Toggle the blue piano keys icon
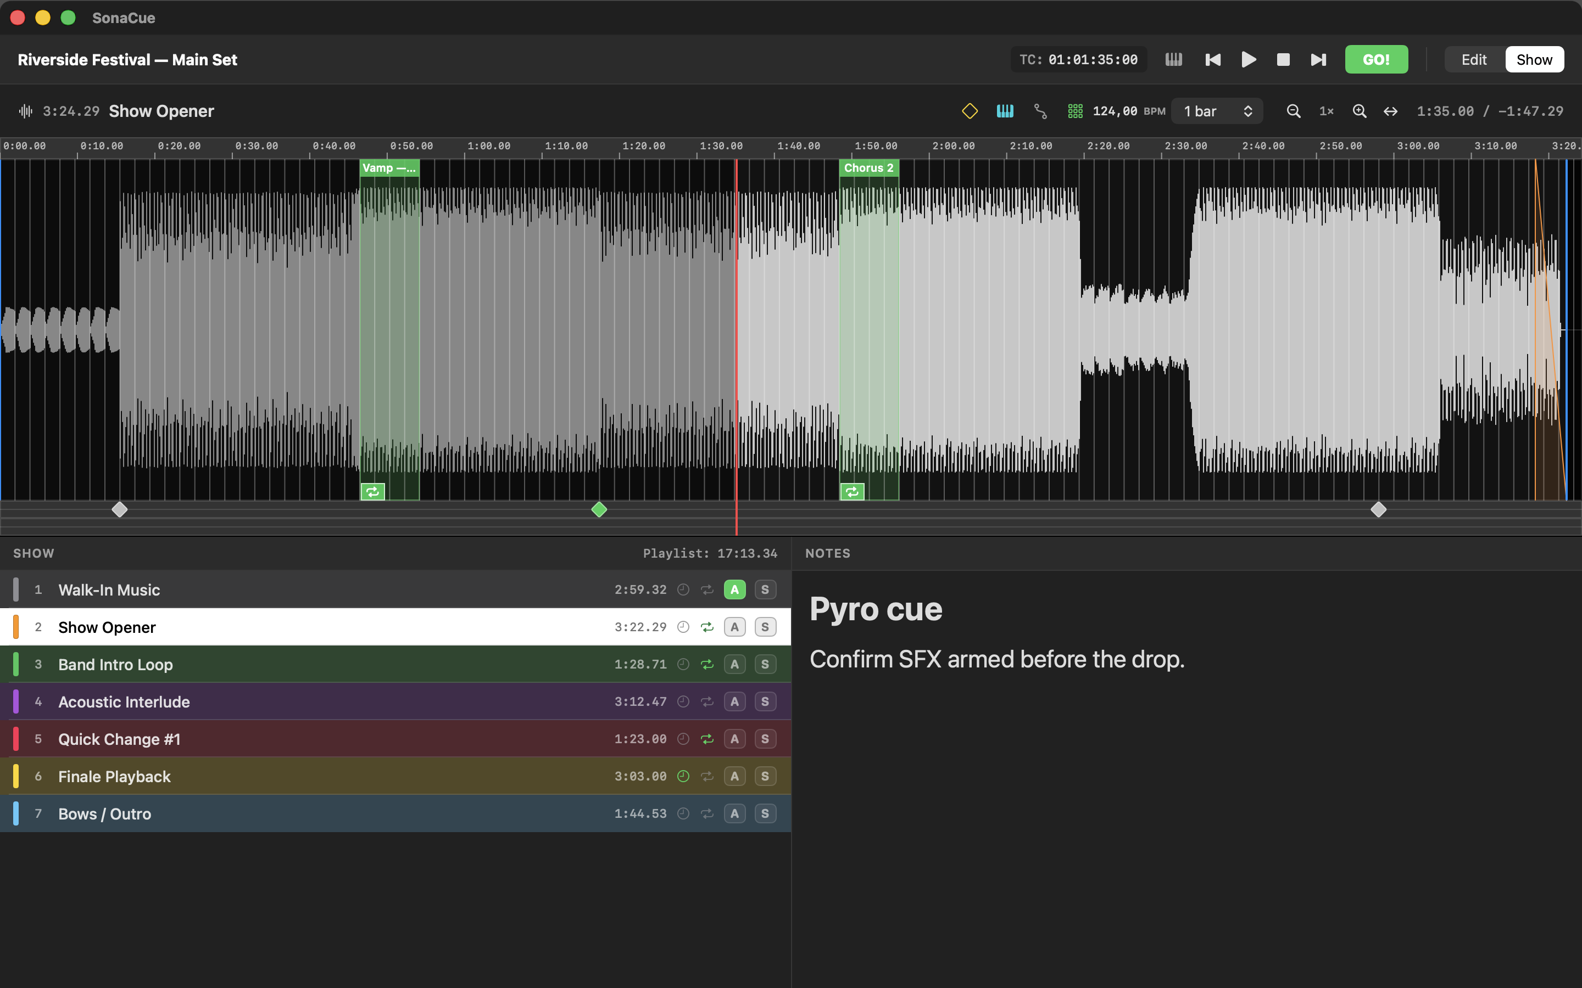 pyautogui.click(x=1005, y=111)
